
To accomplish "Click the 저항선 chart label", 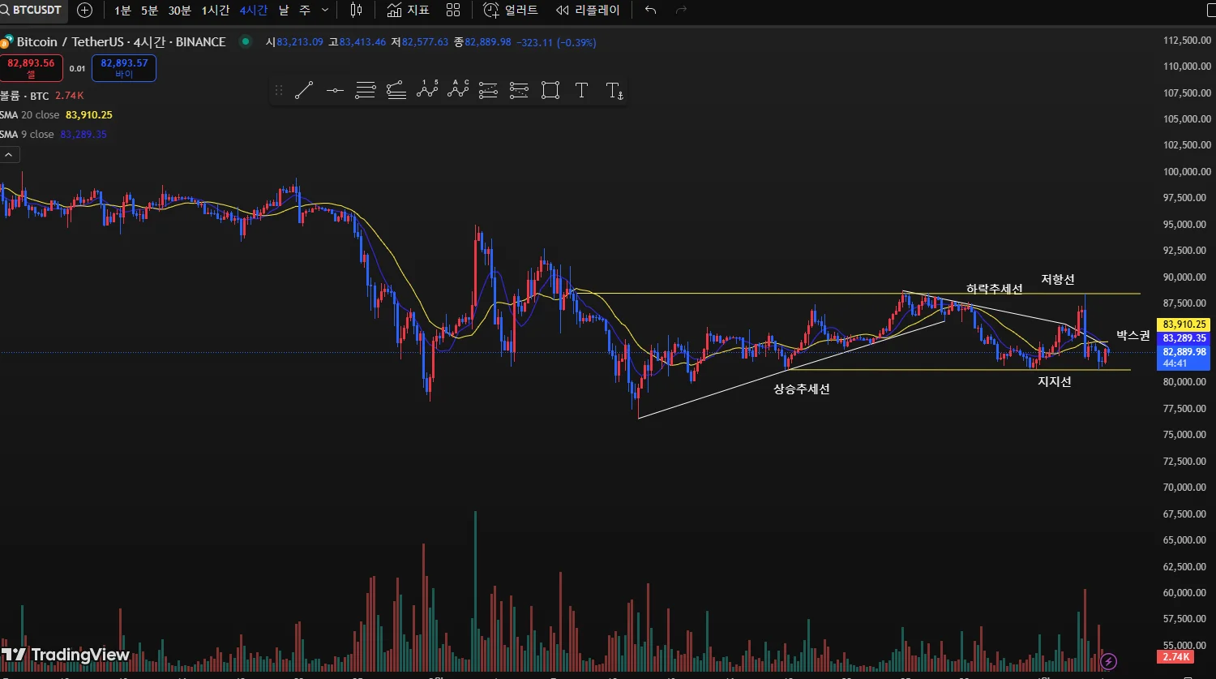I will tap(1058, 280).
